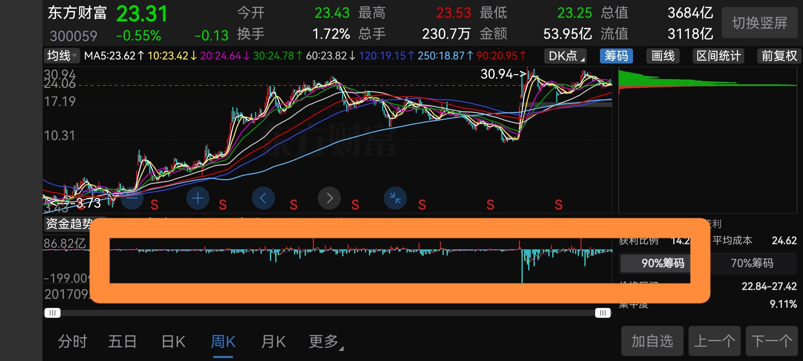Open the 均线 indicator dropdown

(x=62, y=56)
